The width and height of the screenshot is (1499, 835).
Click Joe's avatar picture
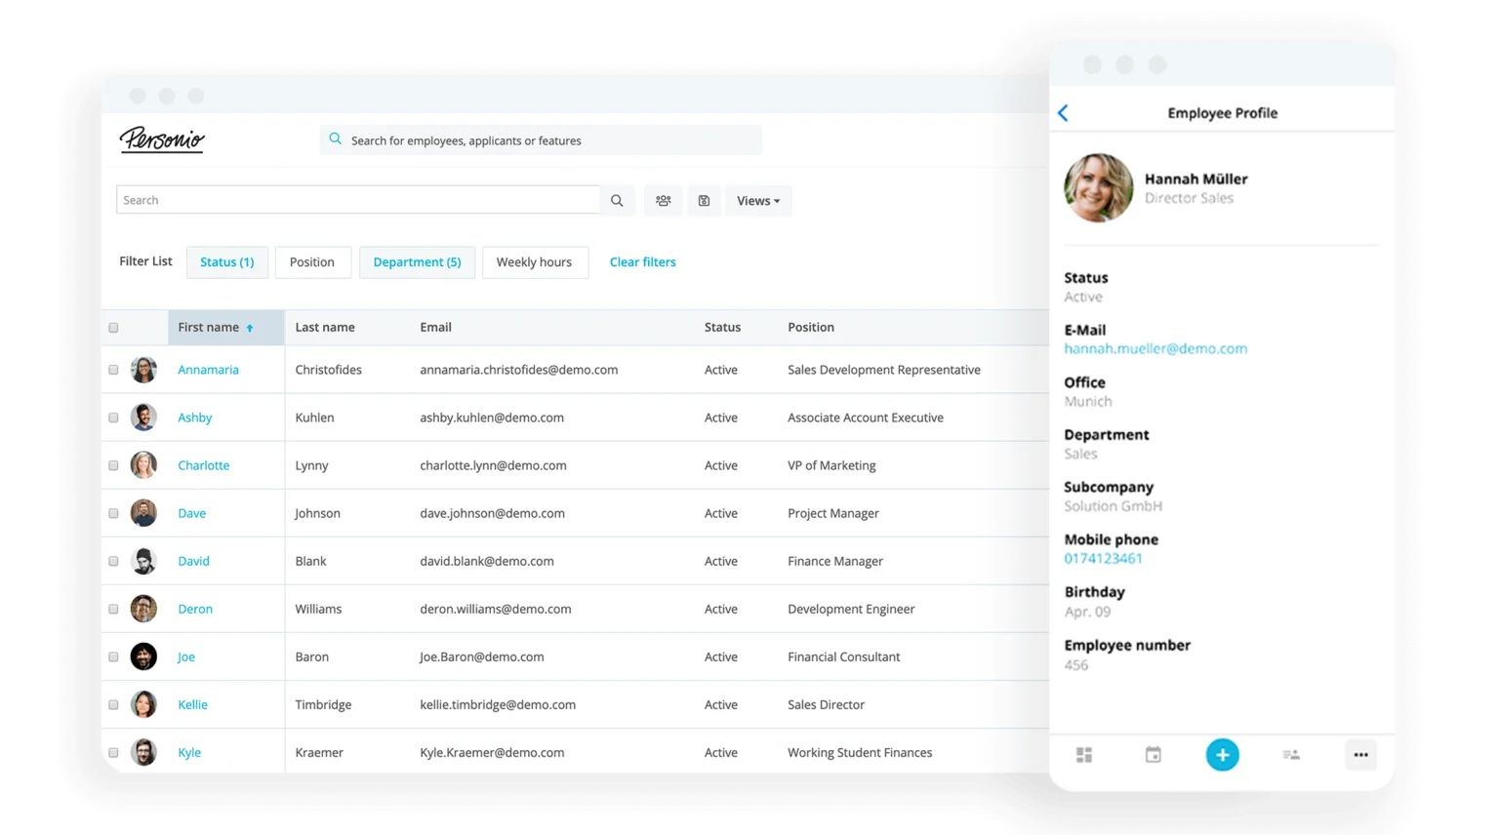(143, 656)
